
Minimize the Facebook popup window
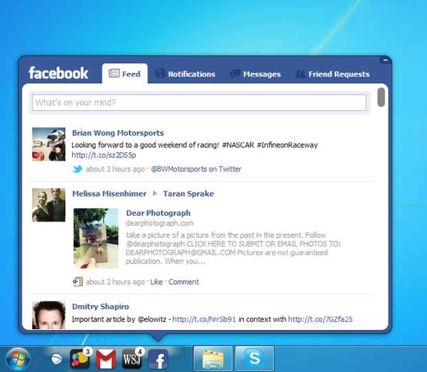tap(385, 60)
